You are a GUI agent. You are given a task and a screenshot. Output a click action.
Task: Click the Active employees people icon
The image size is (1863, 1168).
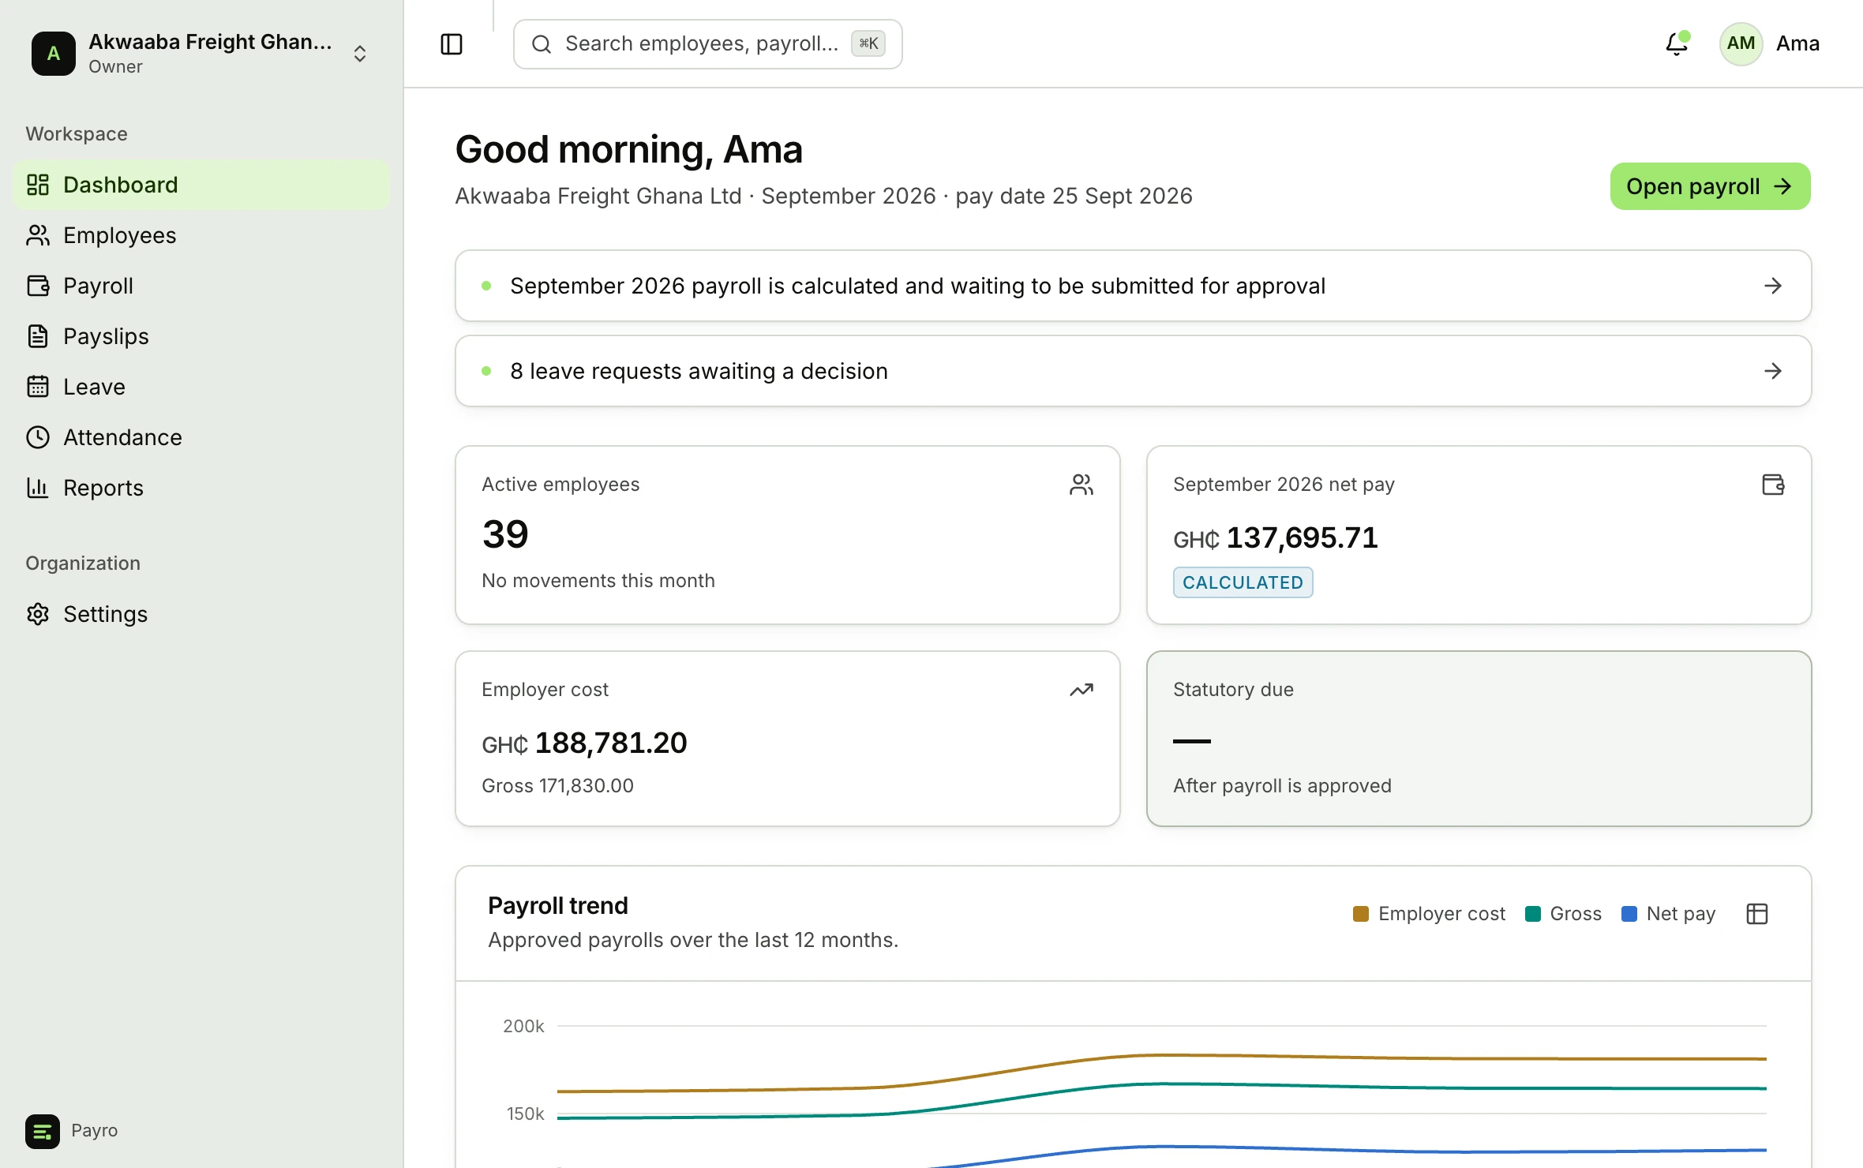[1081, 485]
